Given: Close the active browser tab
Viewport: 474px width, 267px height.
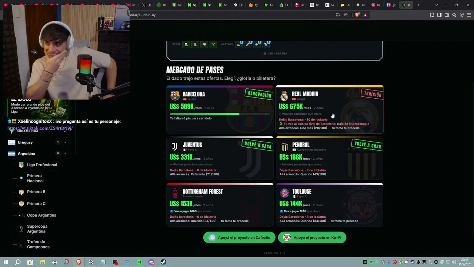Looking at the screenshot, I should [409, 5].
